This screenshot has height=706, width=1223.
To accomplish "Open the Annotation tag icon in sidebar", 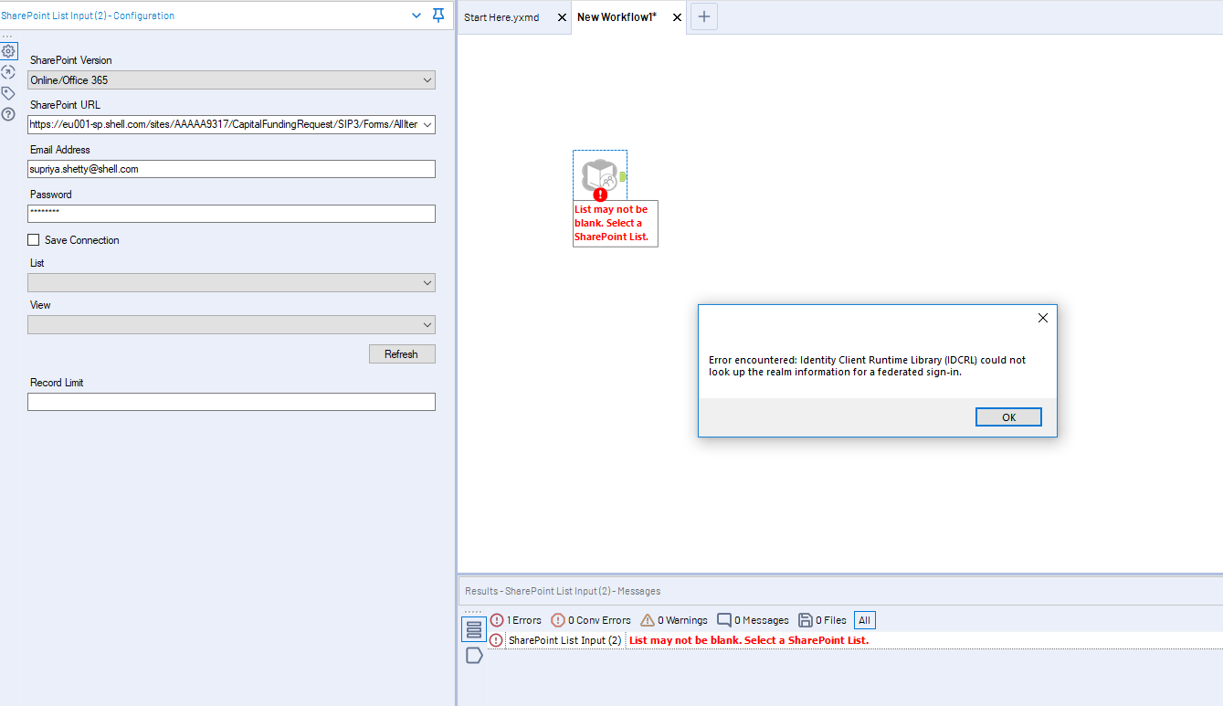I will (x=9, y=92).
